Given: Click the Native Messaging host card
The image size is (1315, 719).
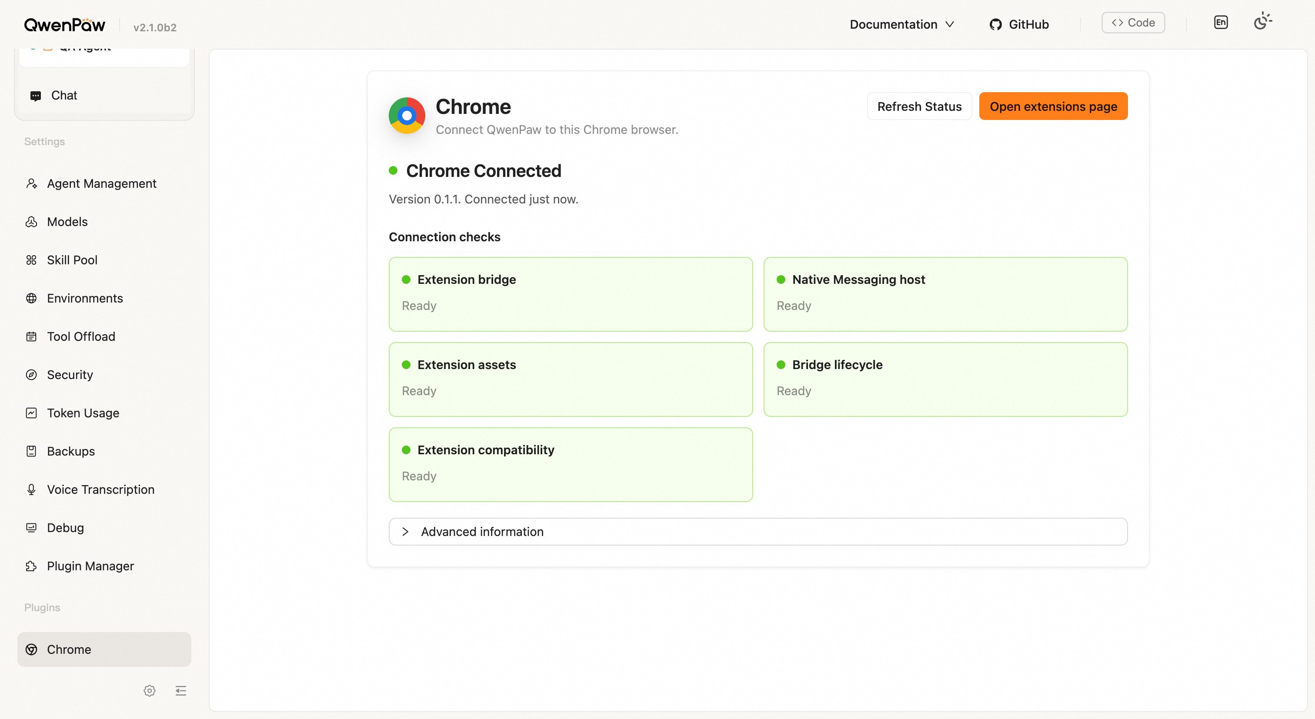Looking at the screenshot, I should [945, 294].
